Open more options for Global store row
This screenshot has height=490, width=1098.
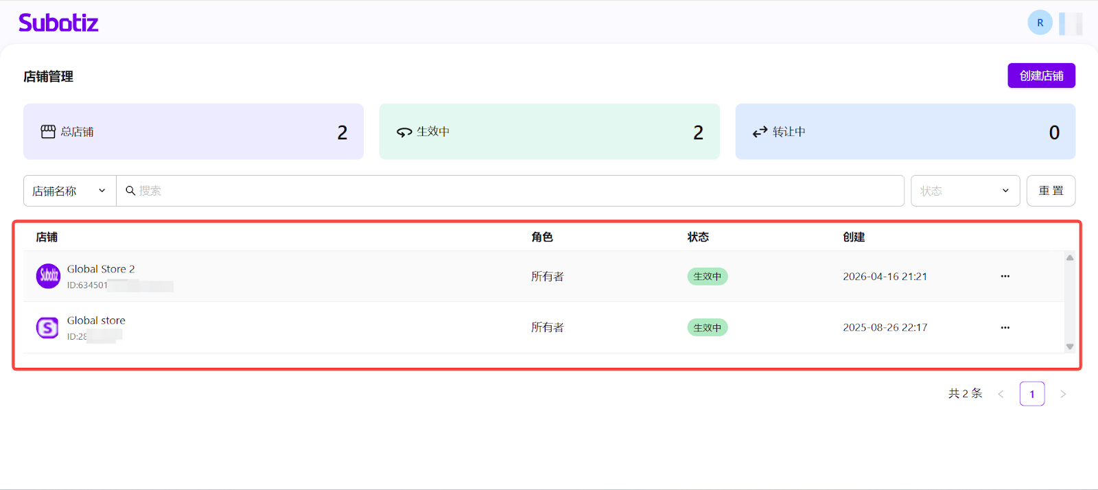point(1005,327)
